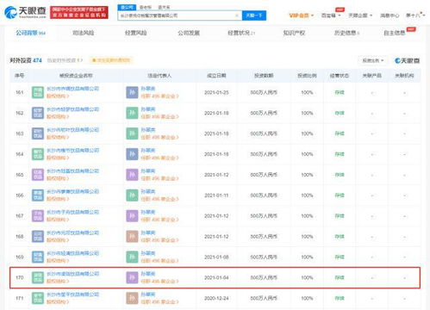This screenshot has width=430, height=310.
Task: Click legal representative avatar in row 161
Action: [x=132, y=92]
